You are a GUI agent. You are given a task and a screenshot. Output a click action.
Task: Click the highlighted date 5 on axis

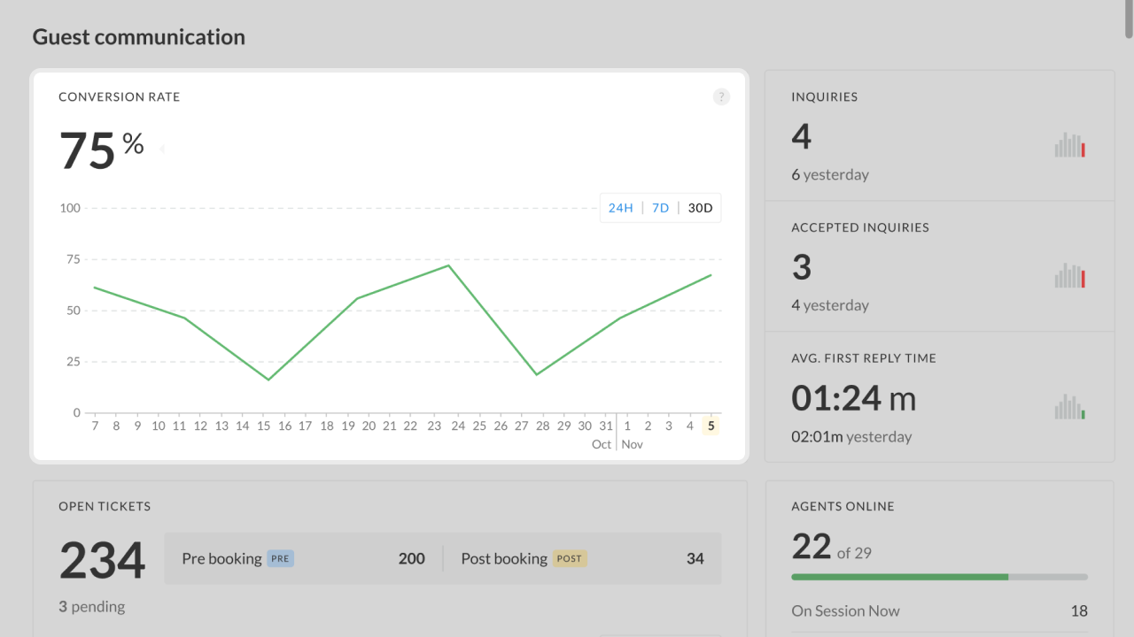(x=711, y=426)
